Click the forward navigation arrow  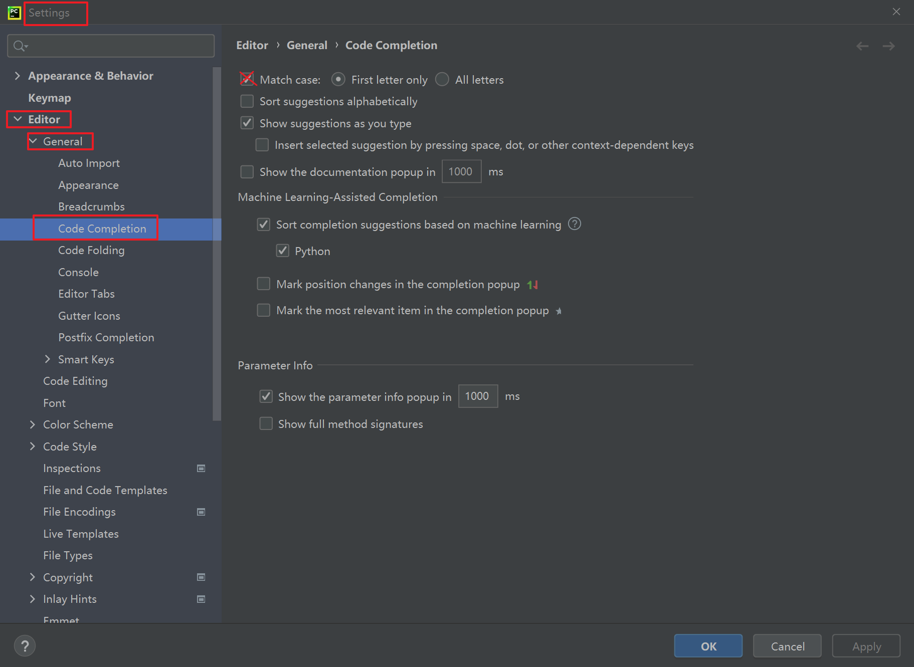pyautogui.click(x=889, y=46)
